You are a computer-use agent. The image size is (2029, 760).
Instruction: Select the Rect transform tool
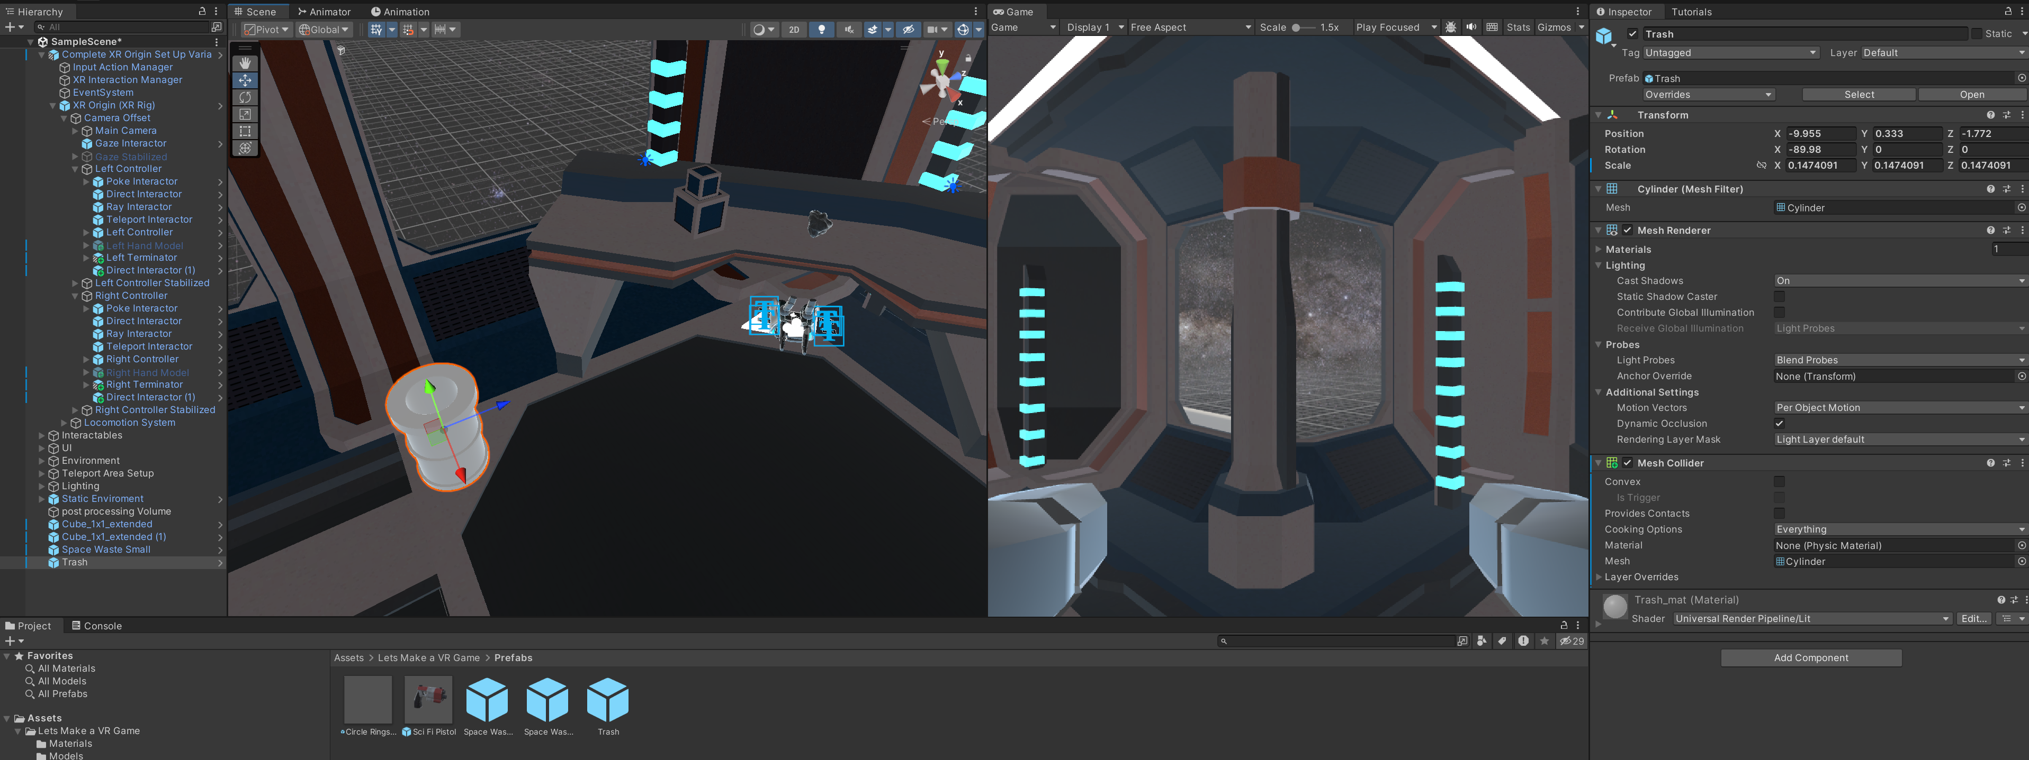click(245, 131)
